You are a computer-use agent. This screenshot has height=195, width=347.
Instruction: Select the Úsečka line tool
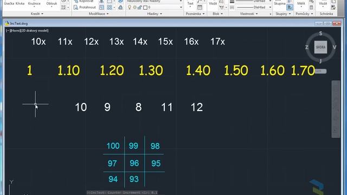[9, 4]
